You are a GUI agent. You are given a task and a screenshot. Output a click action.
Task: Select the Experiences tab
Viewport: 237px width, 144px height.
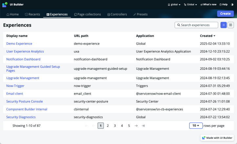tap(57, 14)
